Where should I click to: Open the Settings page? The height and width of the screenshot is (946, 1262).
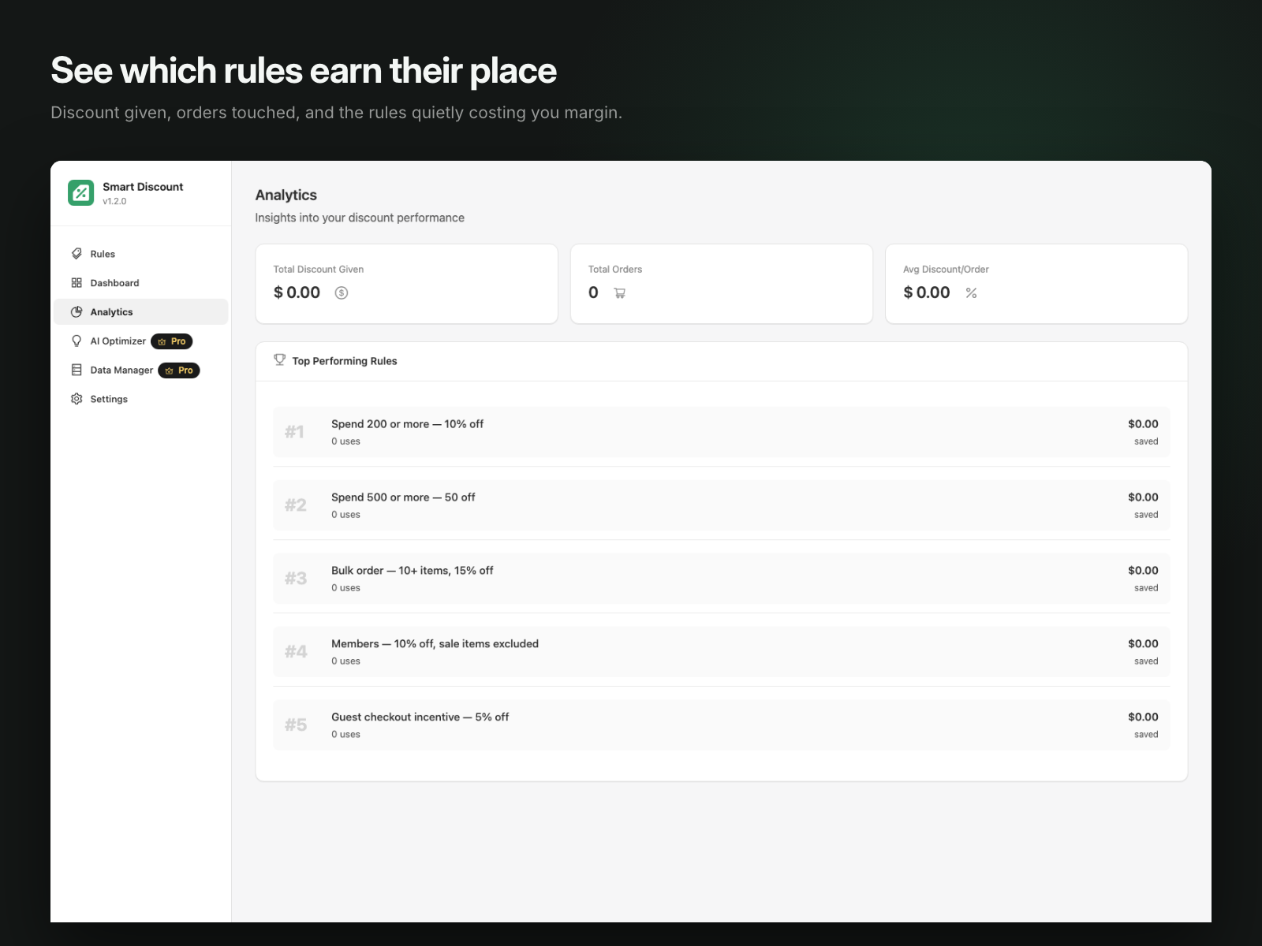(141, 399)
